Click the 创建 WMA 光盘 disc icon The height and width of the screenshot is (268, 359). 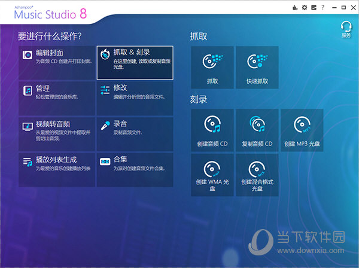212,169
